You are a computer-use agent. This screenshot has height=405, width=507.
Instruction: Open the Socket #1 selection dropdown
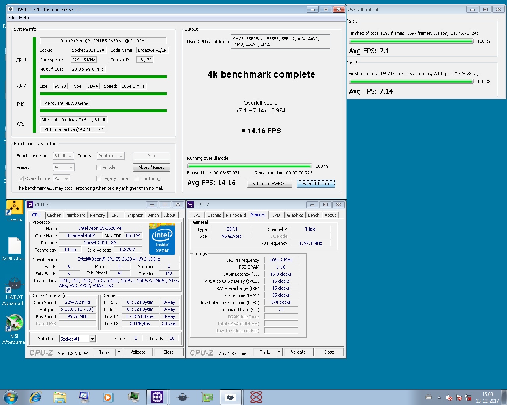78,339
